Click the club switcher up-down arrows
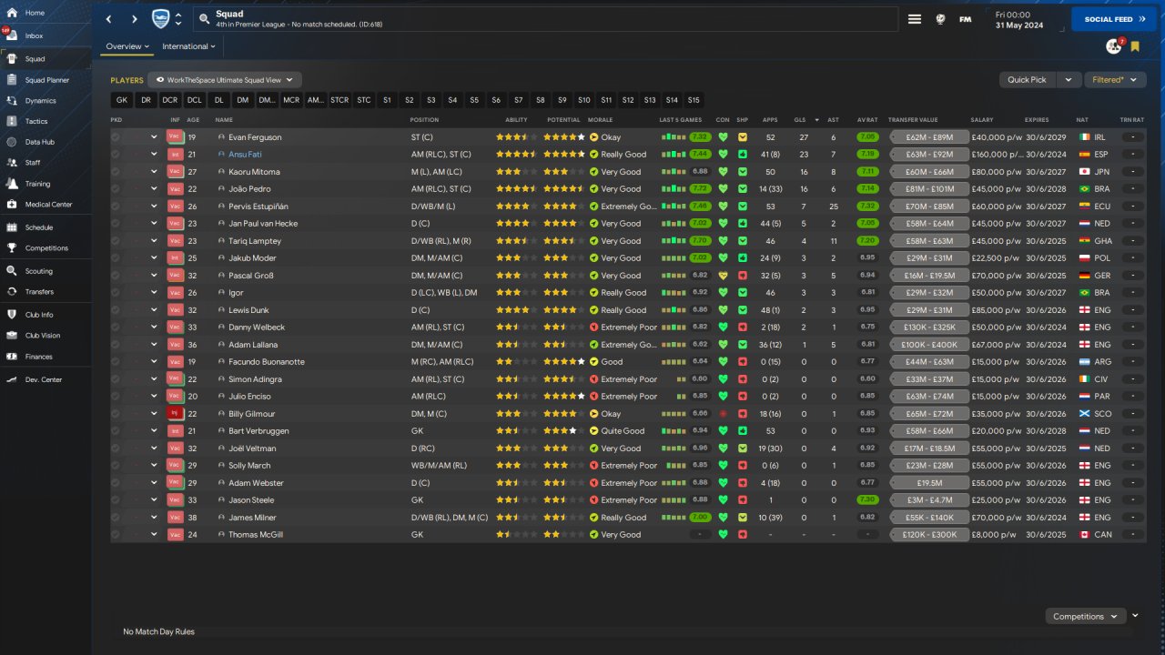The width and height of the screenshot is (1165, 655). click(178, 19)
